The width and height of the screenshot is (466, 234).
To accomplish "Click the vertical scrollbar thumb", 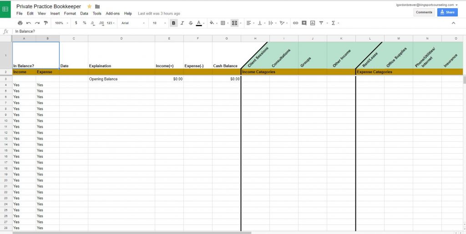I will tap(465, 80).
